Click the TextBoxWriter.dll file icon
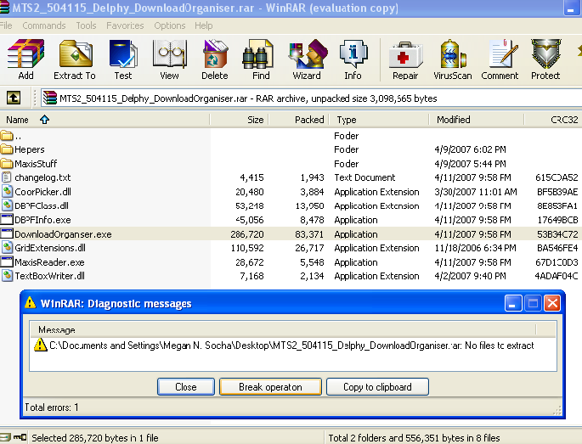 tap(7, 276)
